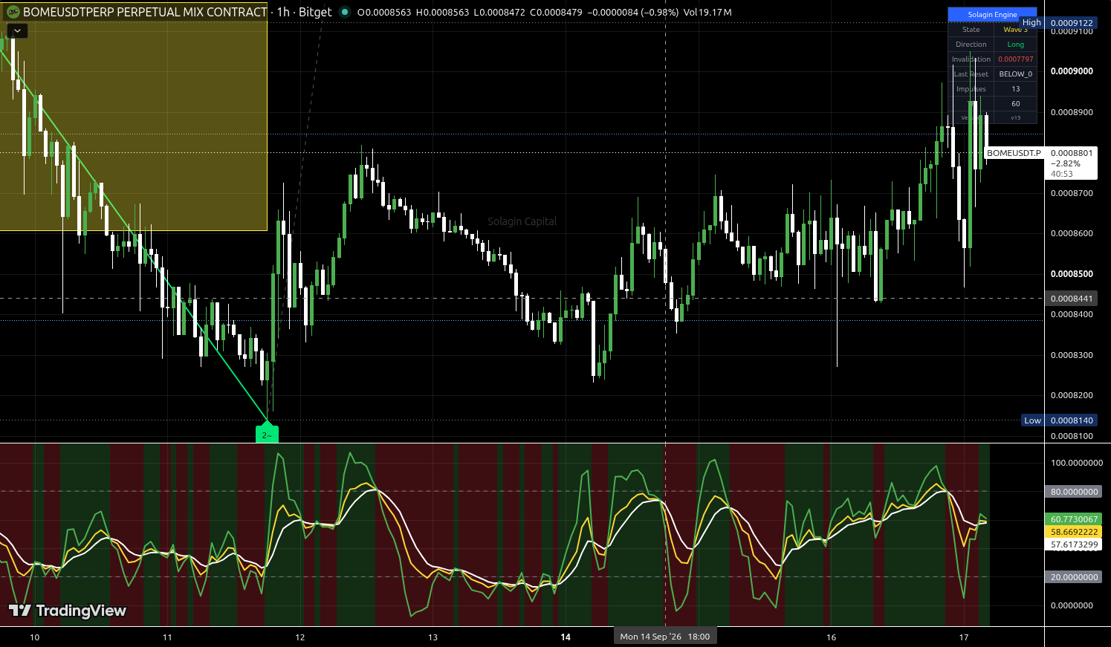The image size is (1111, 647).
Task: Click the High 0.0009122 price label
Action: point(1058,23)
